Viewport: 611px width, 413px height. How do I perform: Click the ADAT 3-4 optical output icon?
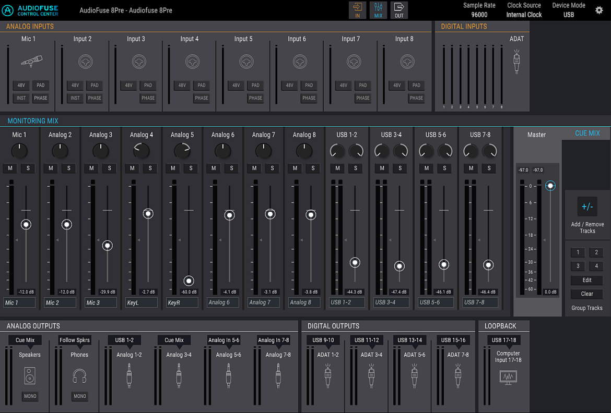(371, 375)
